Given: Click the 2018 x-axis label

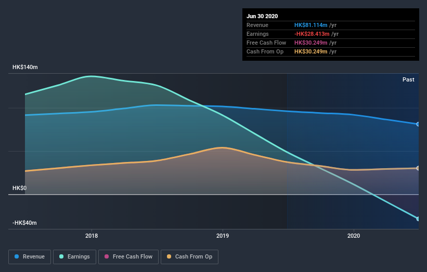Looking at the screenshot, I should (x=92, y=236).
